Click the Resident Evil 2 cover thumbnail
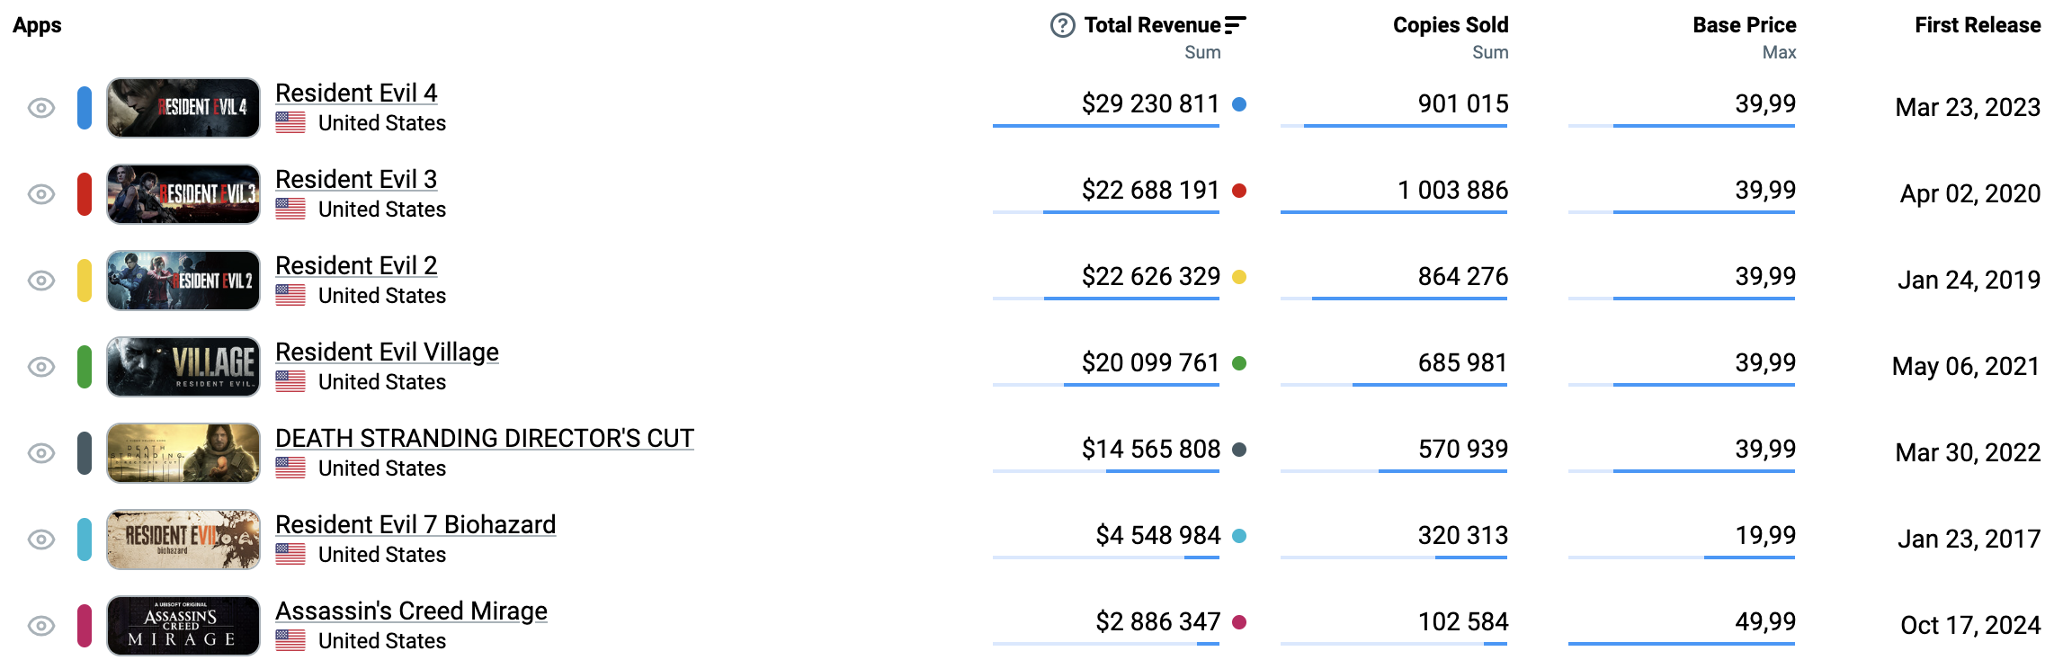Image resolution: width=2054 pixels, height=669 pixels. point(183,281)
